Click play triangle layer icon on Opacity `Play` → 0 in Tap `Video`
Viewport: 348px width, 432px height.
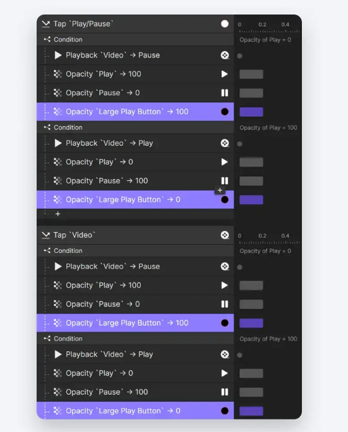pos(224,373)
